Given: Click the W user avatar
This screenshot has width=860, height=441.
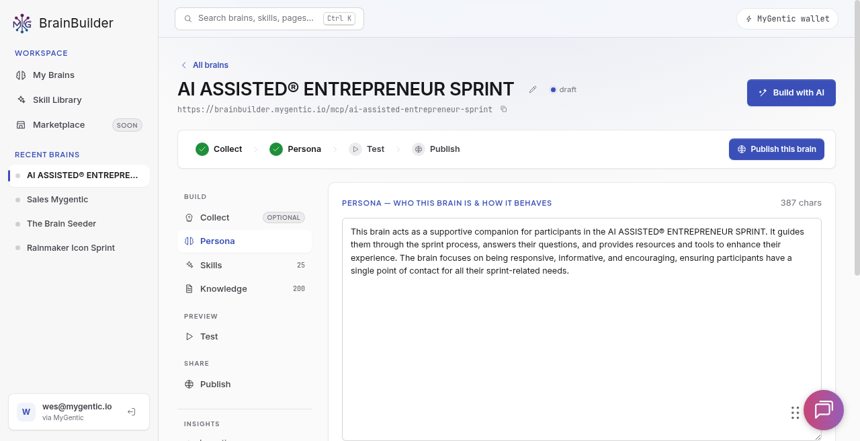Looking at the screenshot, I should [26, 412].
